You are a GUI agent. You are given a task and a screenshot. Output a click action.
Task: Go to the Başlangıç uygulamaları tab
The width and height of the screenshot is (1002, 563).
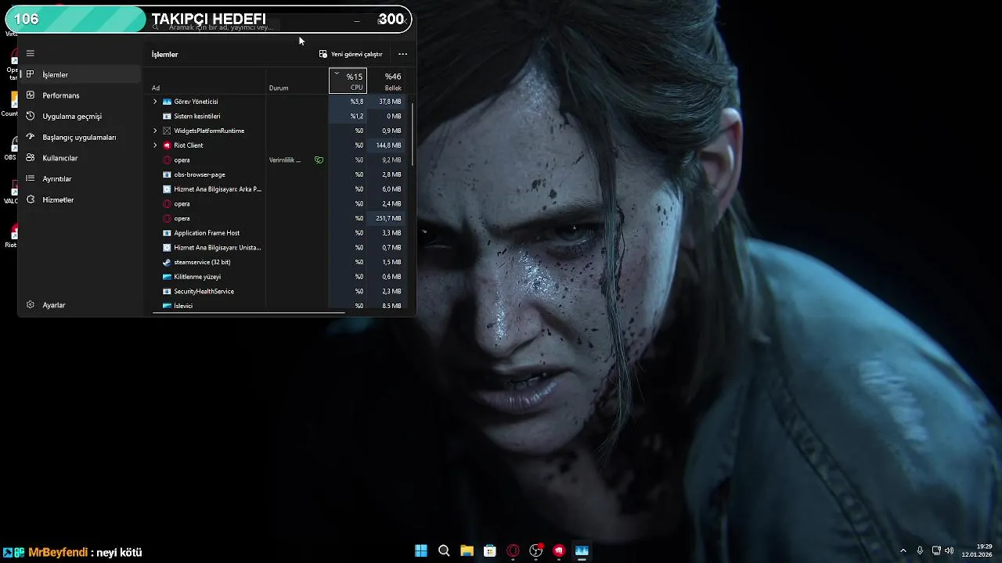click(81, 137)
